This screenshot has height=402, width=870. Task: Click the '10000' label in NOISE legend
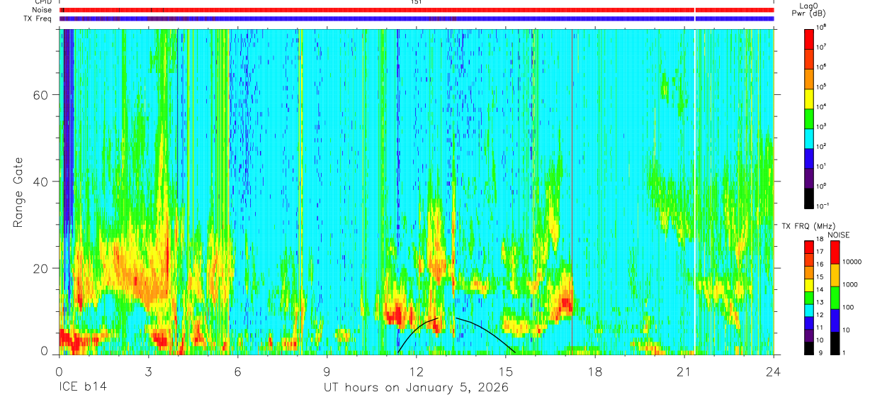point(852,262)
